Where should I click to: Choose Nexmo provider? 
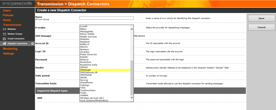tap(84, 47)
